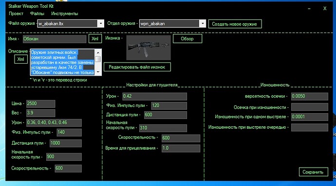
Task: Expand the Отдел оружия combo box arrow
Action: [203, 23]
